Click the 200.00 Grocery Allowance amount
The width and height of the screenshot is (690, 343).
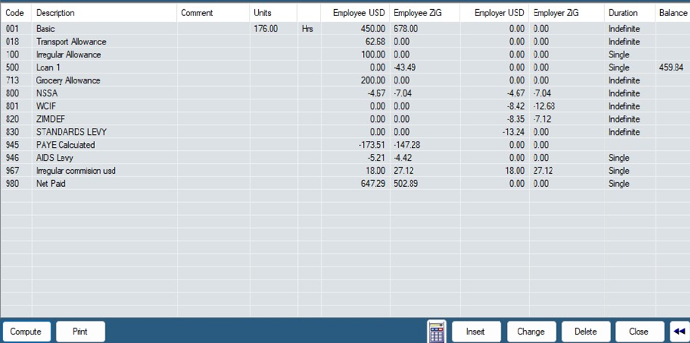[373, 80]
